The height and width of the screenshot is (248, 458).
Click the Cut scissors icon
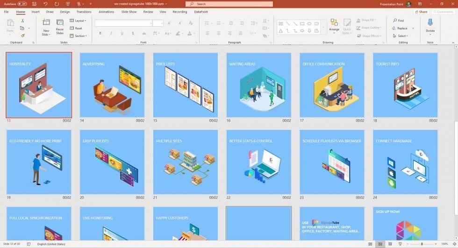tap(22, 21)
